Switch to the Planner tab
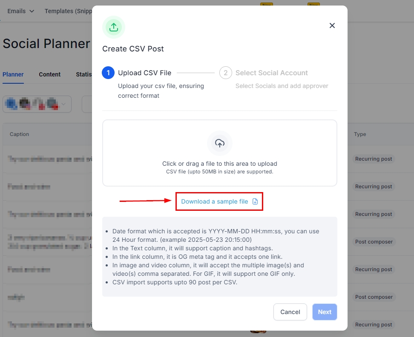 (13, 74)
